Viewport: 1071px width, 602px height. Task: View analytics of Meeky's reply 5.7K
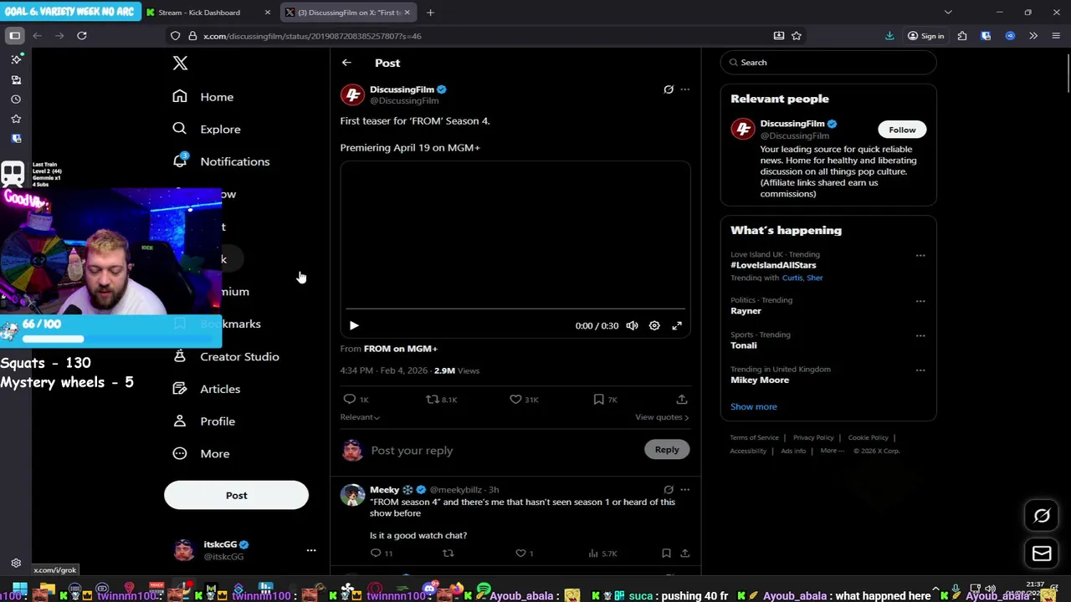click(602, 554)
